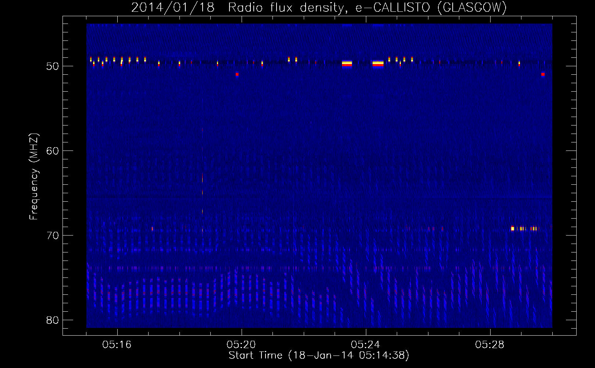Click the 'Start Time (18-Jan-14 05:14:38)' x-axis label

(x=319, y=355)
